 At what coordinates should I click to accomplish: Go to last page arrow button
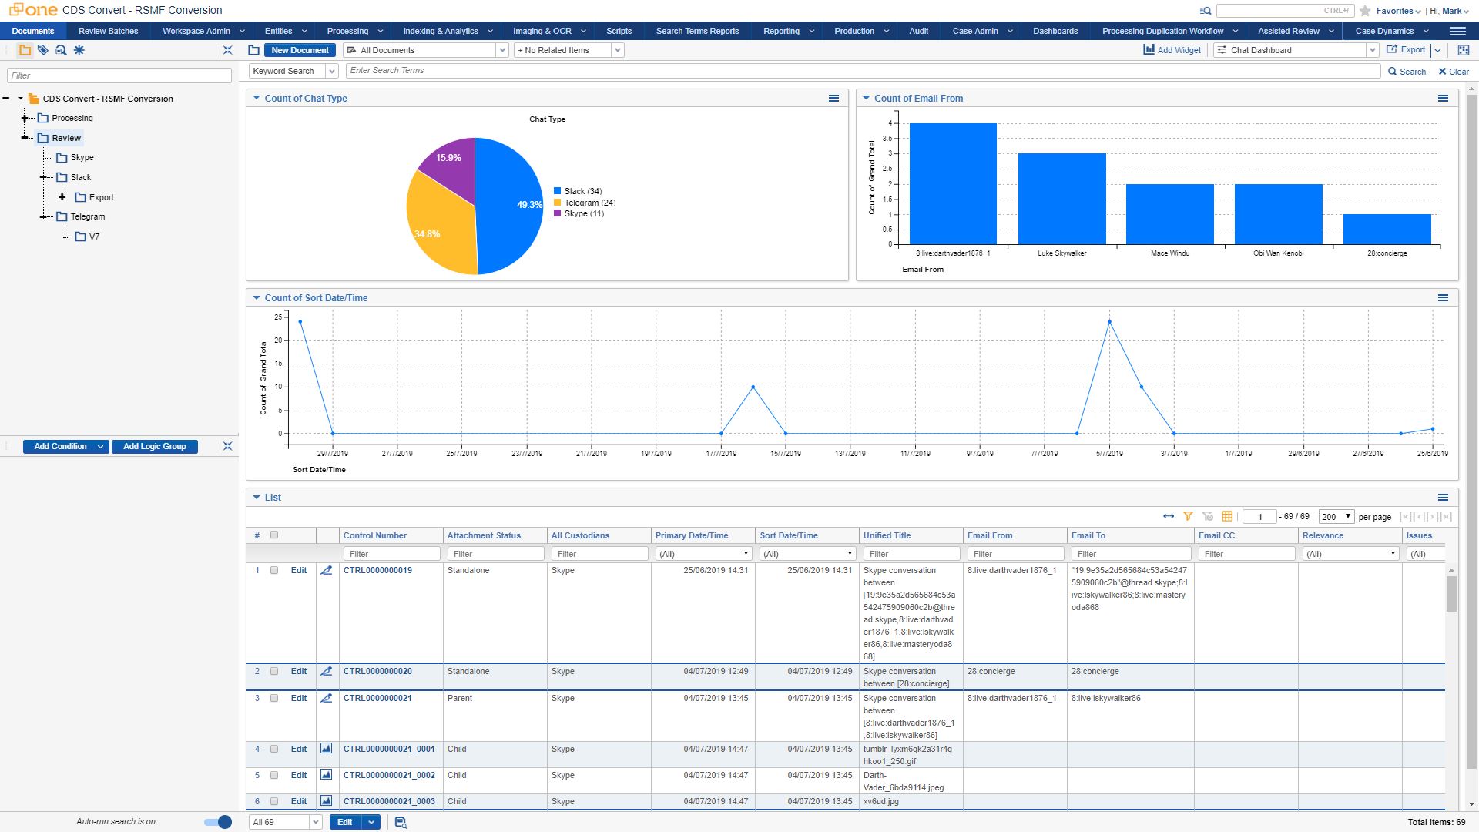[1446, 517]
